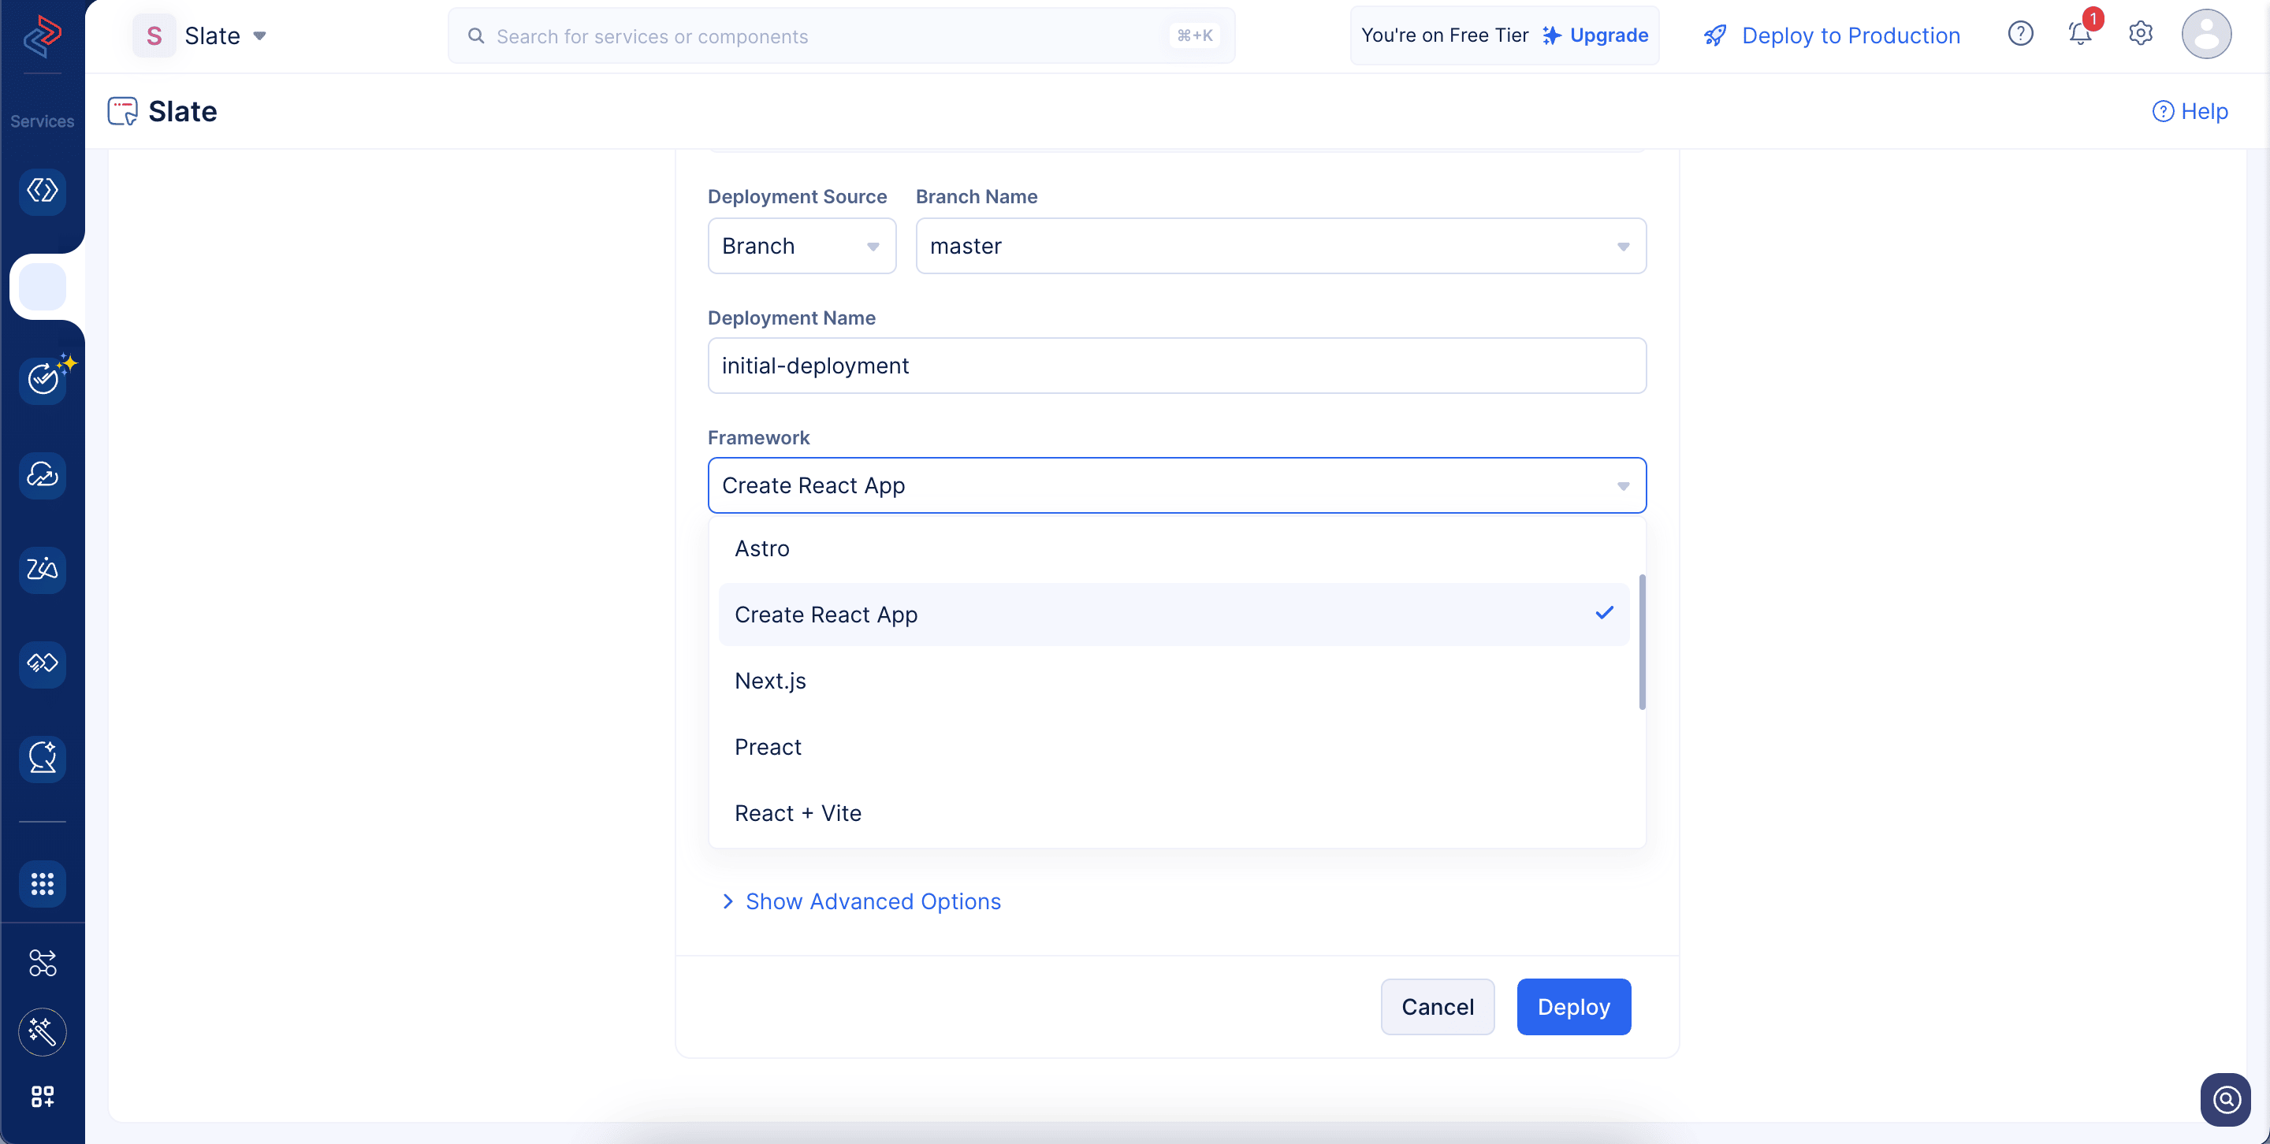The height and width of the screenshot is (1144, 2270).
Task: Open the Branch Name master dropdown
Action: coord(1280,246)
